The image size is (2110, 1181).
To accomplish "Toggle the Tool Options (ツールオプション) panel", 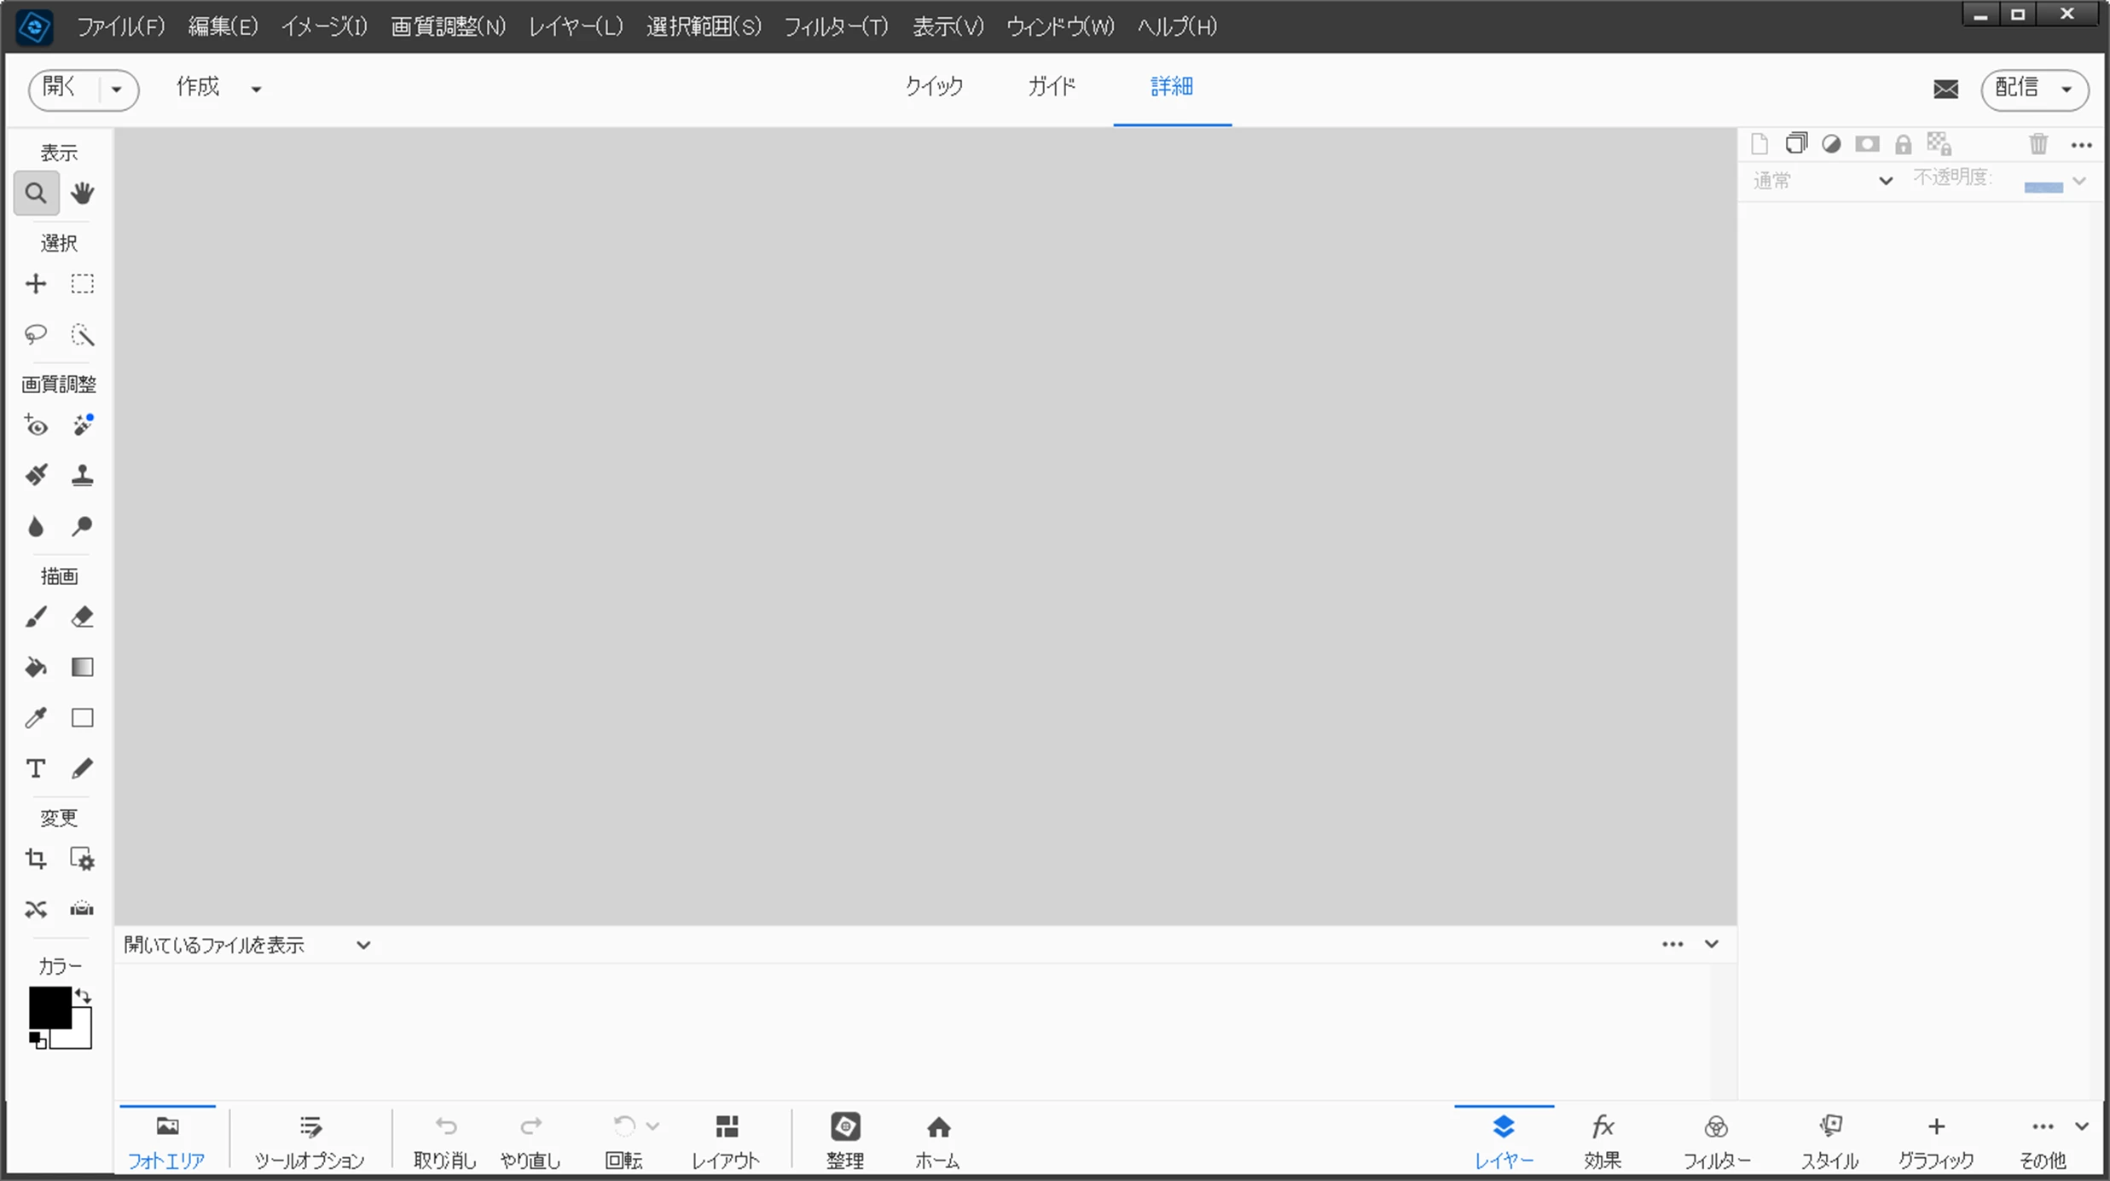I will [310, 1140].
